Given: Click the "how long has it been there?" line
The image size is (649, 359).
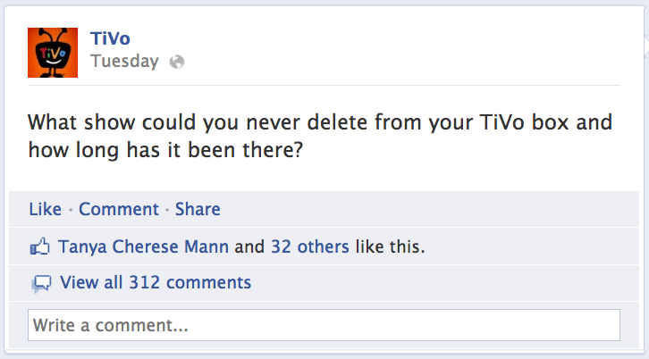Looking at the screenshot, I should 165,150.
